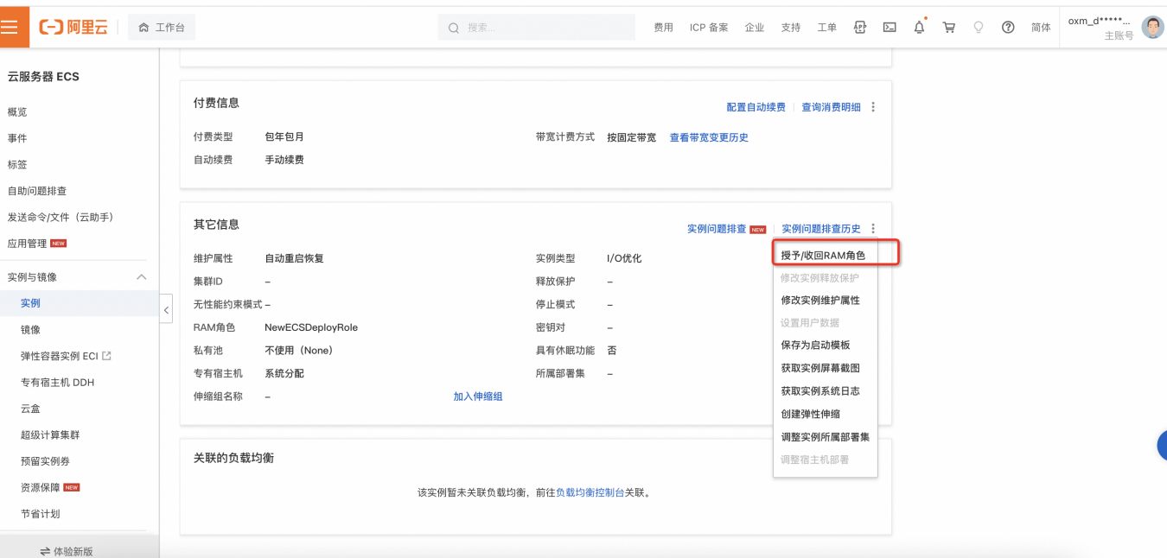
Task: Open the hamburger navigation menu
Action: (10, 27)
